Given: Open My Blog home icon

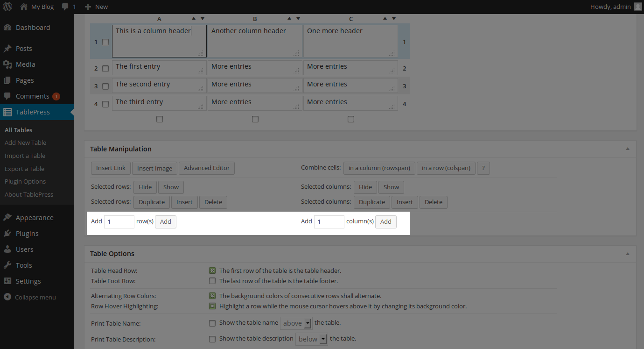Looking at the screenshot, I should coord(24,7).
